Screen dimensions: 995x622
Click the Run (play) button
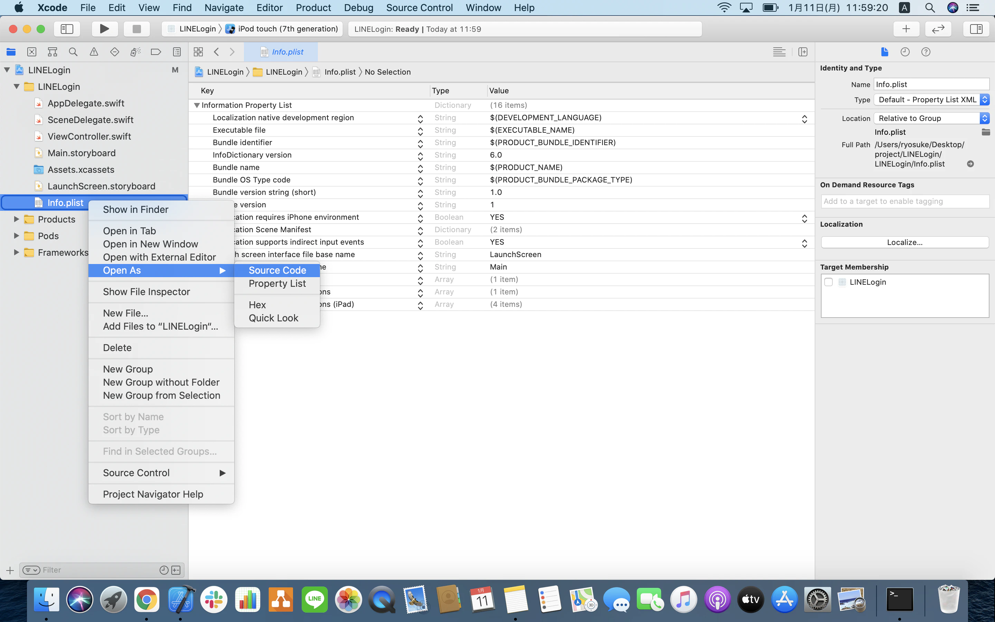(x=104, y=29)
